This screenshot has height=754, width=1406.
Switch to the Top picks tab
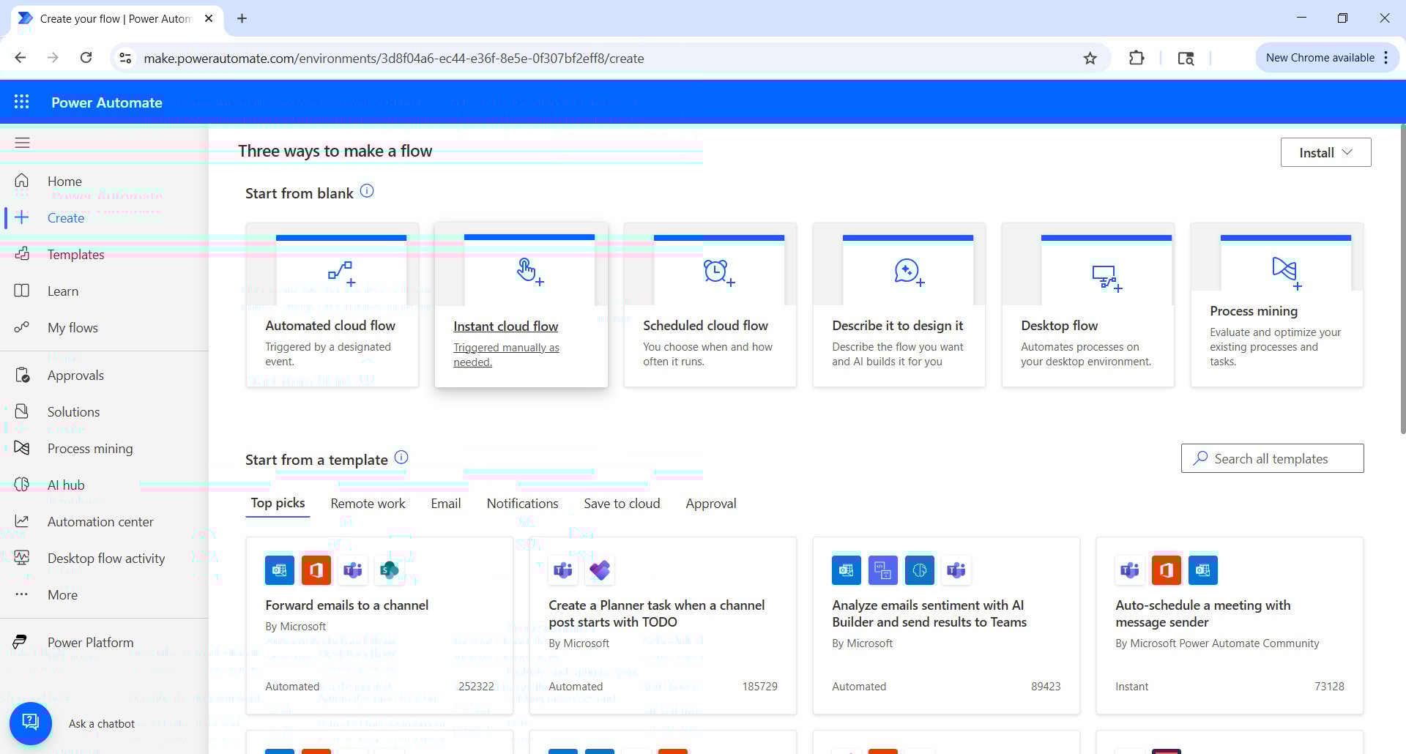[x=278, y=503]
